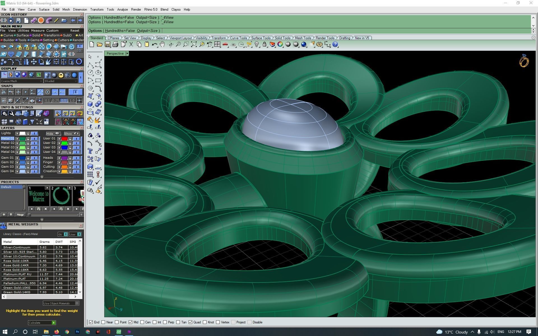Screen dimensions: 538x336
Task: Click the Hide layers button
Action: (x=53, y=134)
